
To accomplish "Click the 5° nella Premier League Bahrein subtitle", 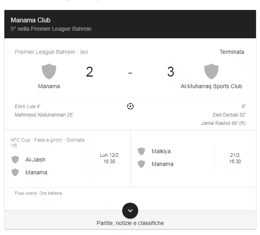I will point(51,29).
